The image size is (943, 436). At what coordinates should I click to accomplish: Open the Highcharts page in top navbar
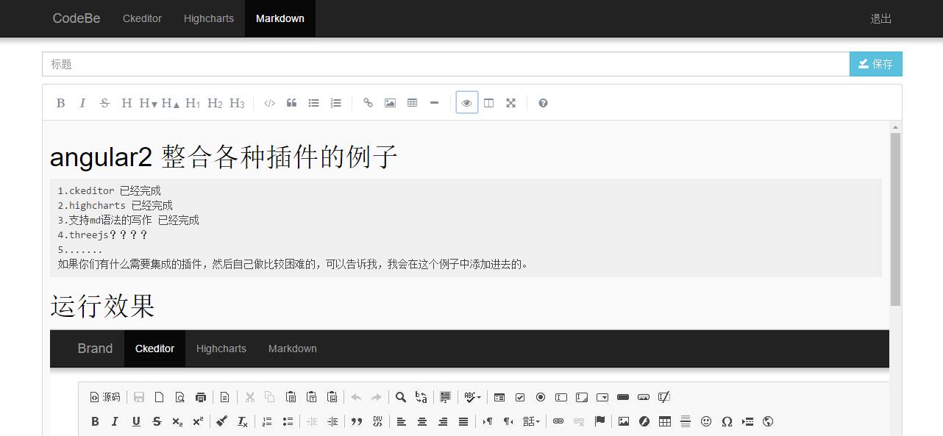click(x=208, y=18)
